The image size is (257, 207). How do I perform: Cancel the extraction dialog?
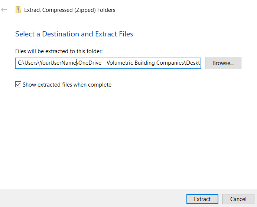238,199
